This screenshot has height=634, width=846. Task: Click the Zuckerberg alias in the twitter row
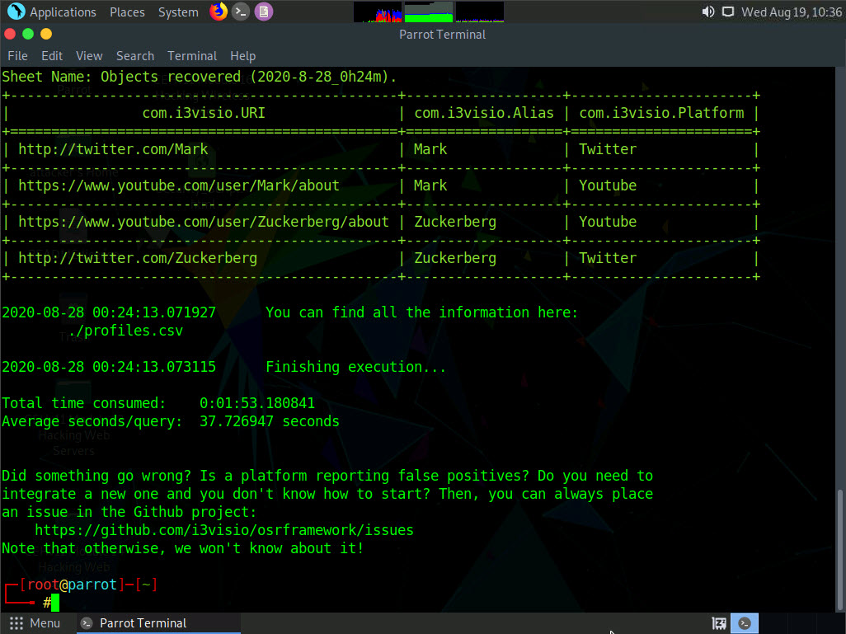pyautogui.click(x=455, y=258)
